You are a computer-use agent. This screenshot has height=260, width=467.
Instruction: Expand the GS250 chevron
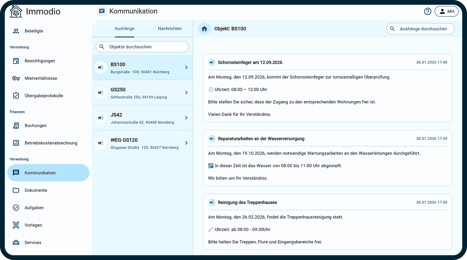click(x=187, y=93)
